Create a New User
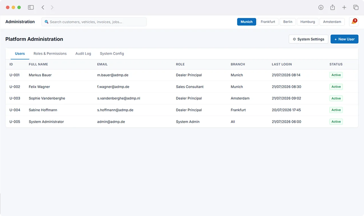 tap(344, 39)
